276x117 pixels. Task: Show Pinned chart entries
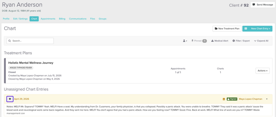pos(199,41)
